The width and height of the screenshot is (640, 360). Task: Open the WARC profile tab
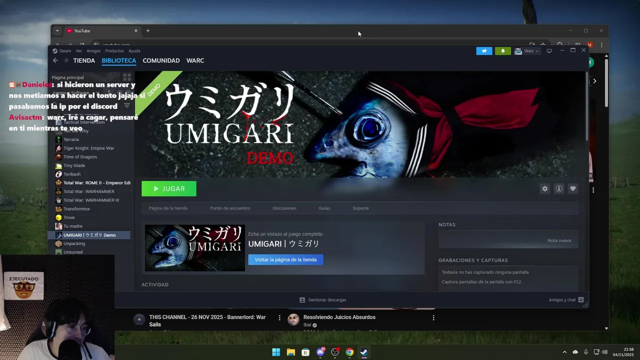pyautogui.click(x=195, y=60)
